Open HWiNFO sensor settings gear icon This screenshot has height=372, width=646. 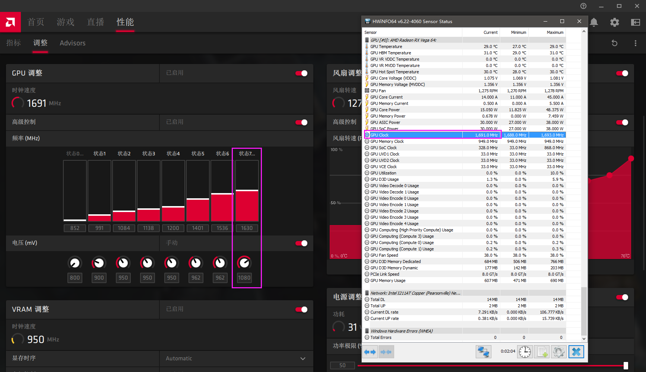tap(558, 352)
